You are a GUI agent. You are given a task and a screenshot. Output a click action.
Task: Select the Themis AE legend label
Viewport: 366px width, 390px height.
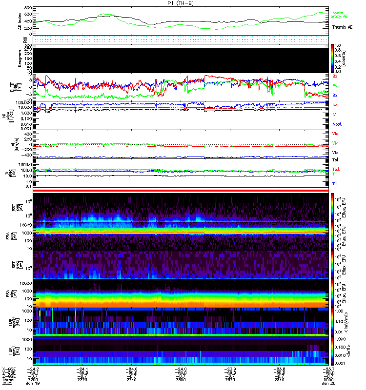coord(342,27)
